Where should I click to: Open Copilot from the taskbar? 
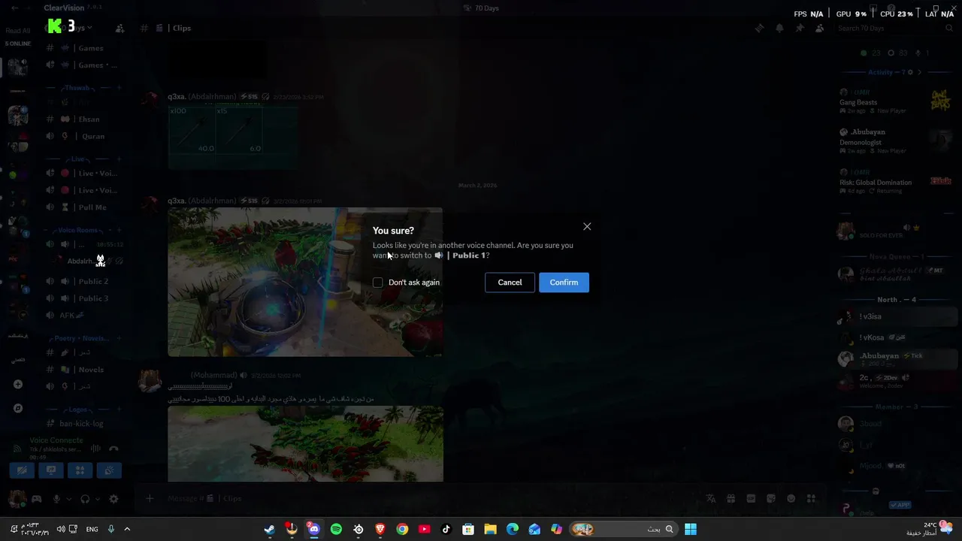pos(556,529)
